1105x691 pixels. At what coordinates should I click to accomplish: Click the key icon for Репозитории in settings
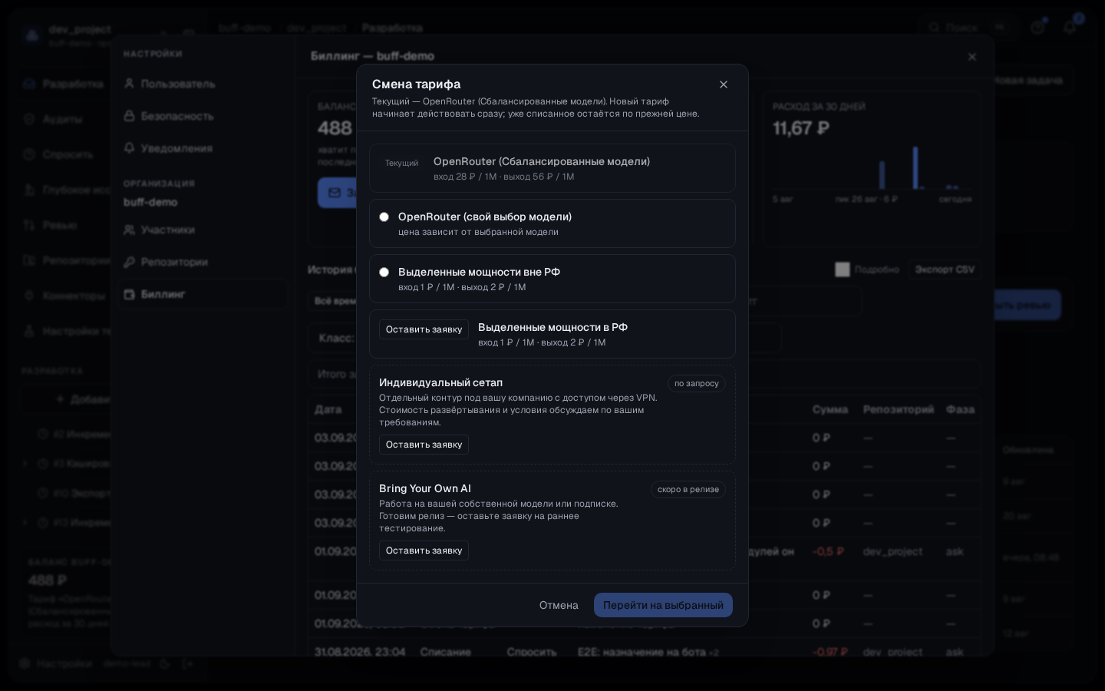click(x=130, y=262)
